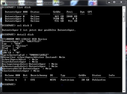Viewport: 127px width, 94px height.
Task: Click the 'Status : "Online"' line
Action: pos(15,46)
